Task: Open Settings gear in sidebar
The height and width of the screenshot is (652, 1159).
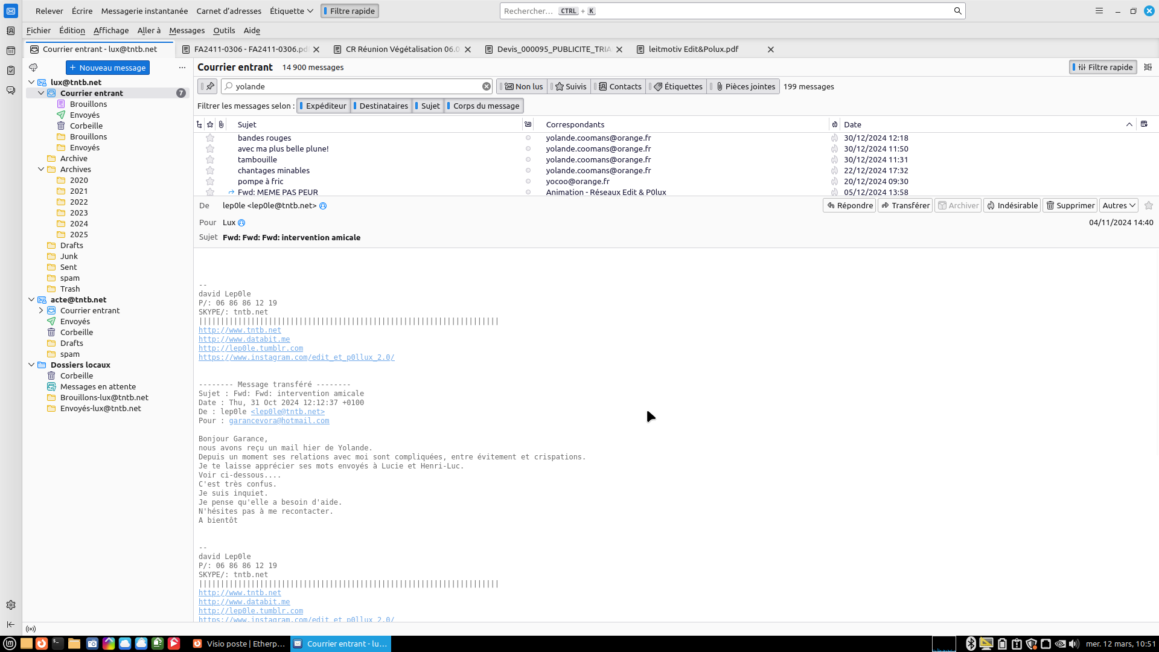Action: coord(11,605)
